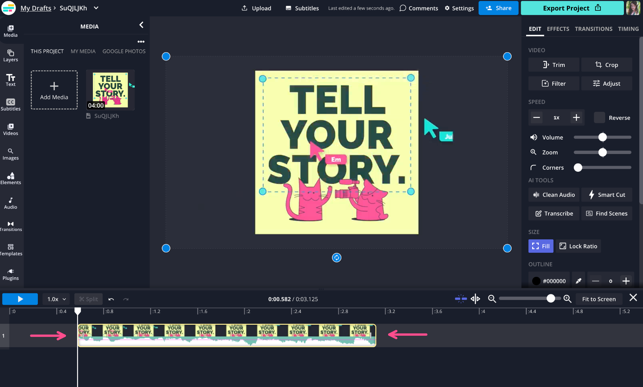Screen dimensions: 643x387
Task: Toggle the Fill size option
Action: [541, 246]
